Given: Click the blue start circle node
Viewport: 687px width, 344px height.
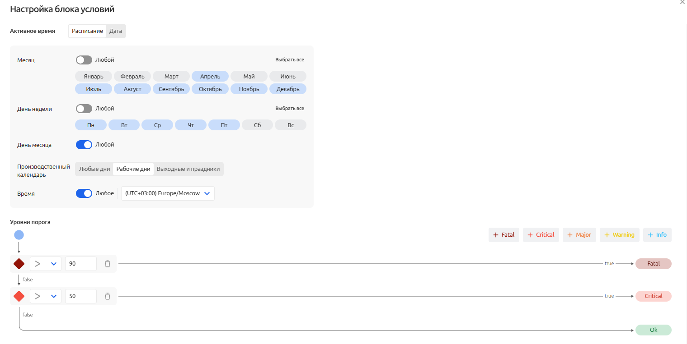Looking at the screenshot, I should (x=19, y=235).
